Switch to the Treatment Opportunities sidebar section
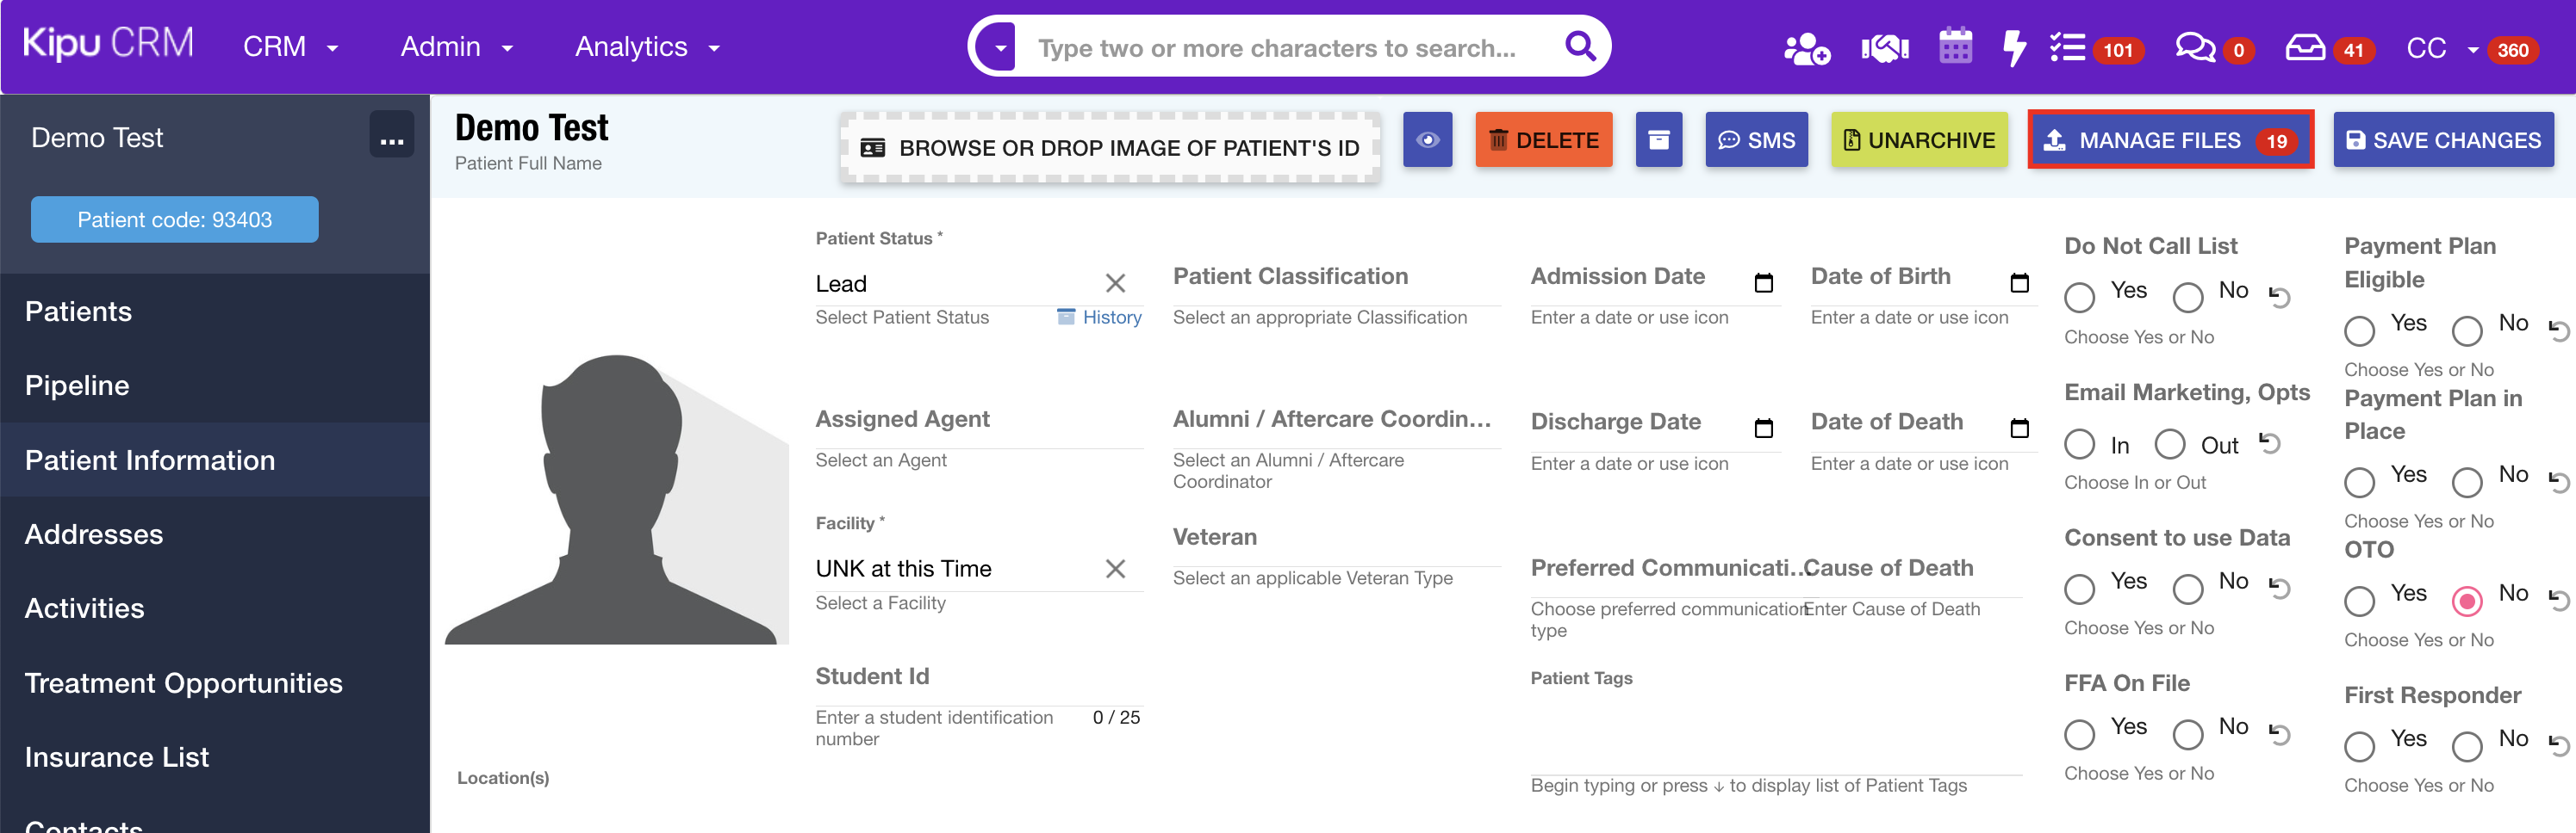The width and height of the screenshot is (2576, 833). coord(184,682)
